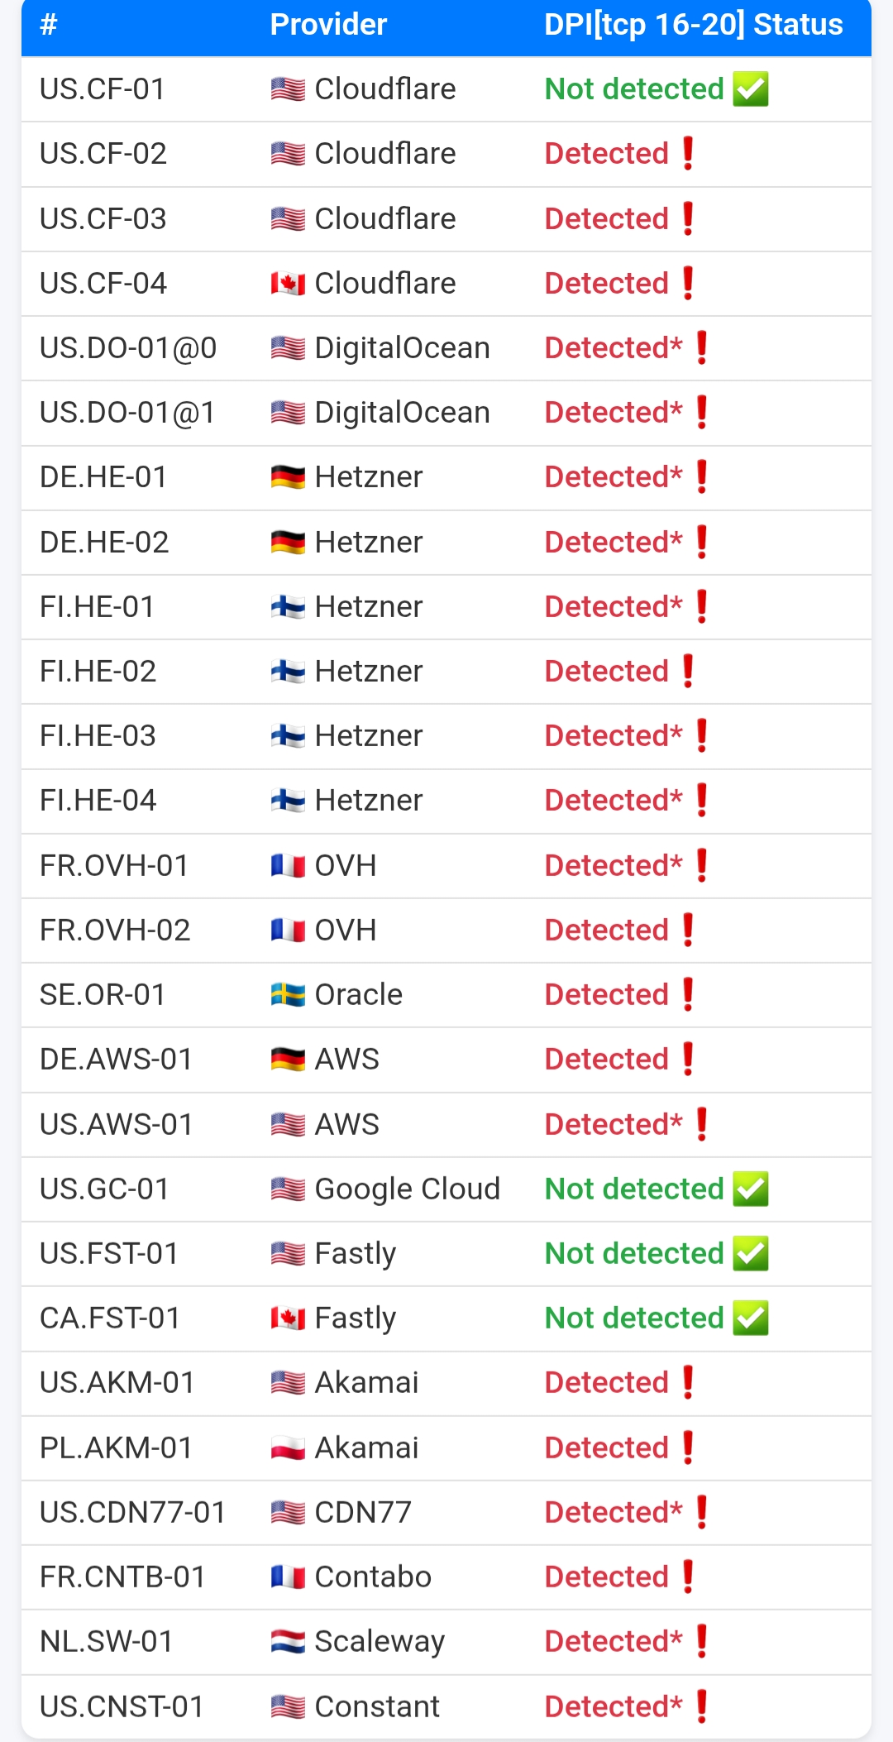The image size is (893, 1742).
Task: Click the Swedish flag beside Oracle
Action: (288, 995)
